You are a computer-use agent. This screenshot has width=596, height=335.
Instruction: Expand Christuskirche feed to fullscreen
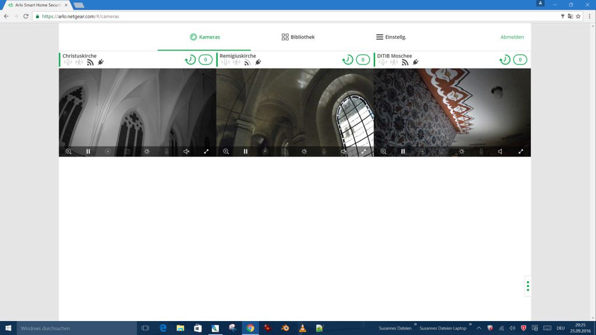click(206, 151)
